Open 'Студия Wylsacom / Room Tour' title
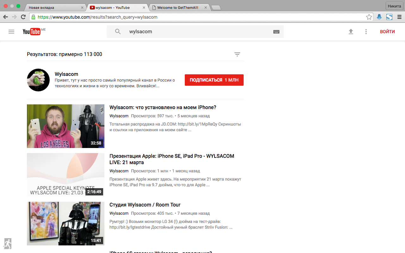Image resolution: width=405 pixels, height=253 pixels. click(x=145, y=205)
